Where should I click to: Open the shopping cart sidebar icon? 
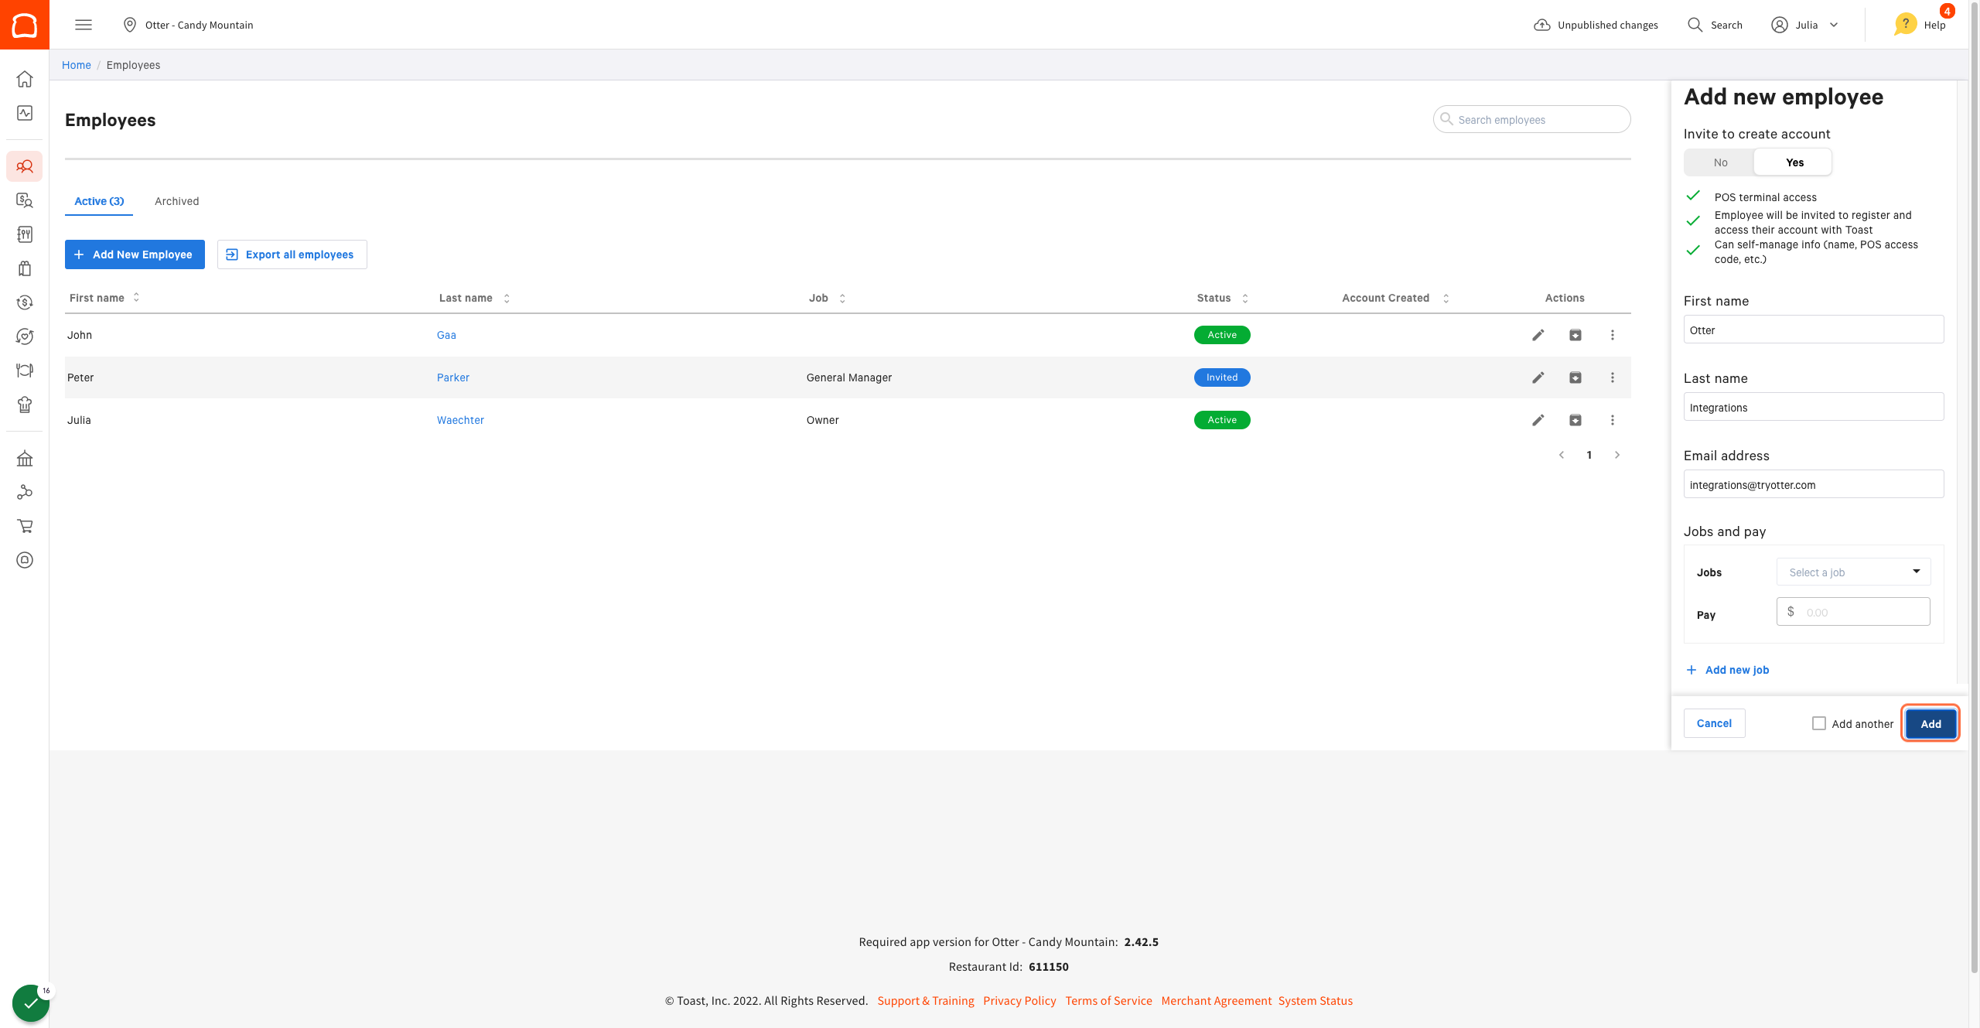[25, 526]
